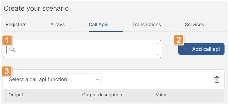Click the magnifying glass search icon

pos(12,49)
